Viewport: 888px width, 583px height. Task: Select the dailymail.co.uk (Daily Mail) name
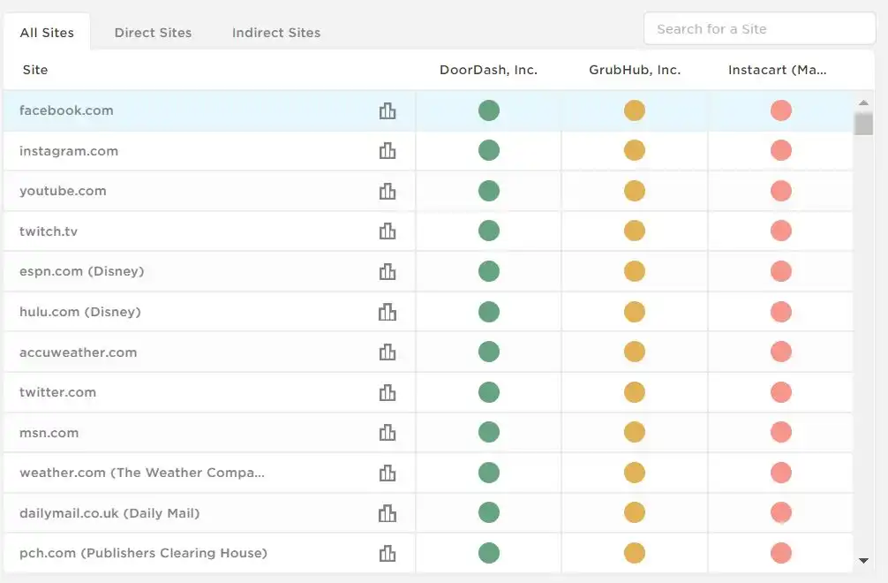tap(109, 513)
